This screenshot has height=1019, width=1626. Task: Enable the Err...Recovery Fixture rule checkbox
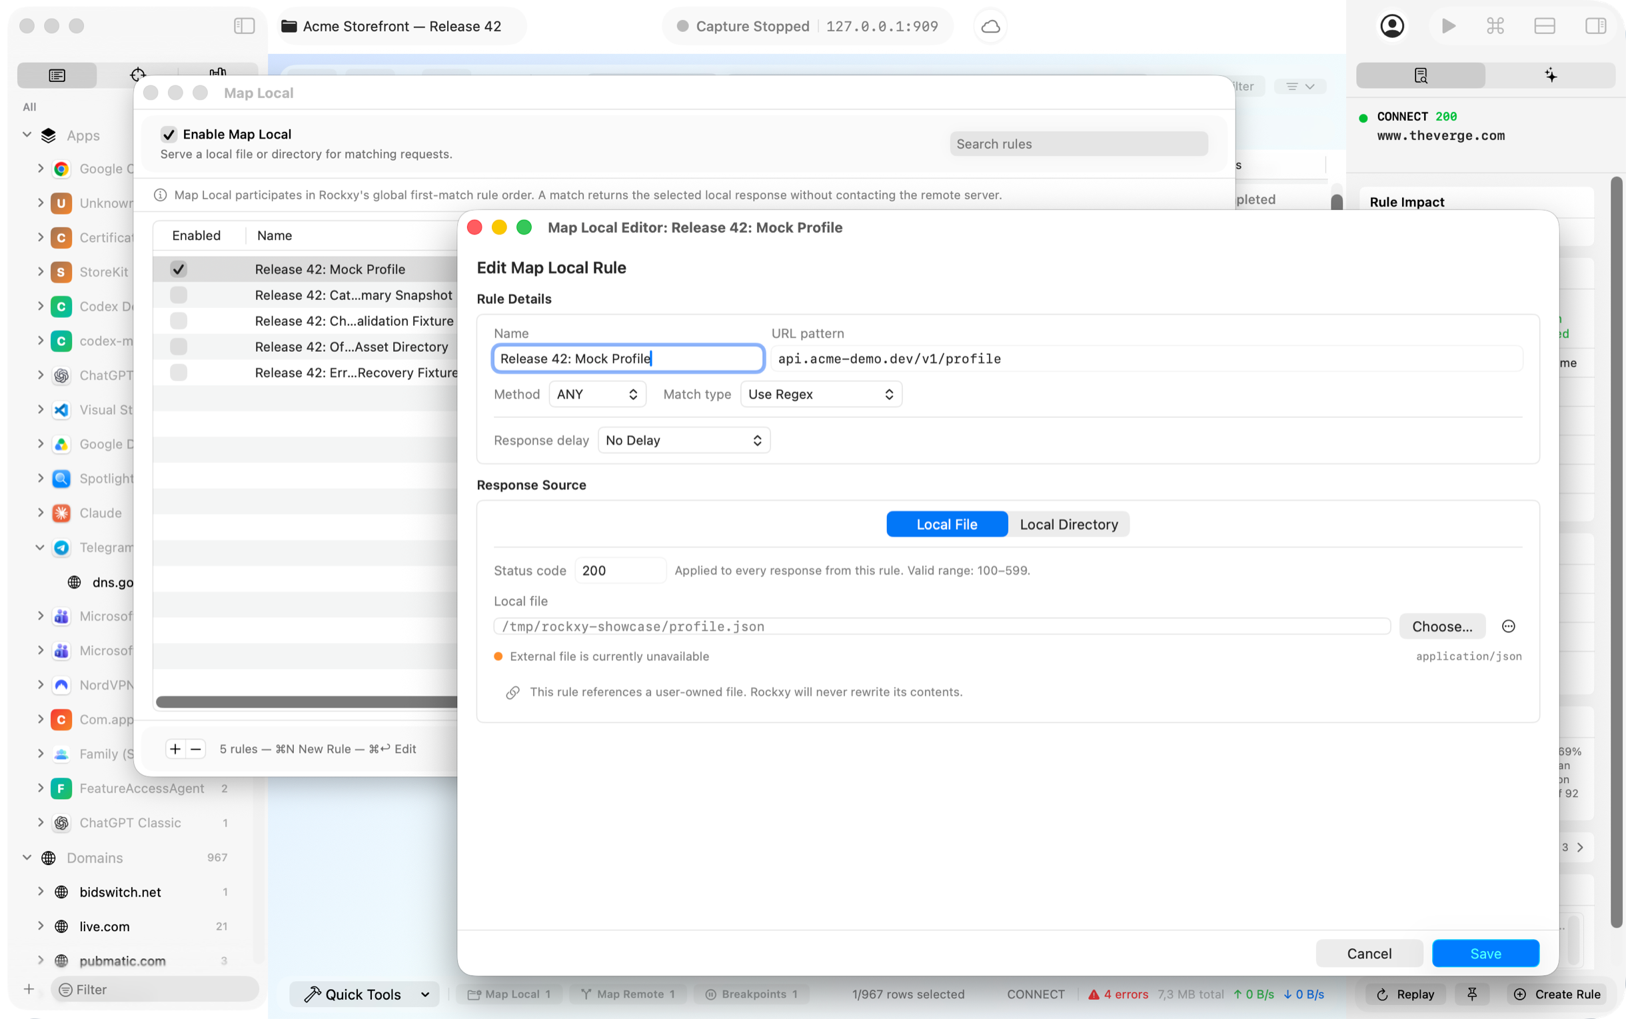tap(179, 373)
